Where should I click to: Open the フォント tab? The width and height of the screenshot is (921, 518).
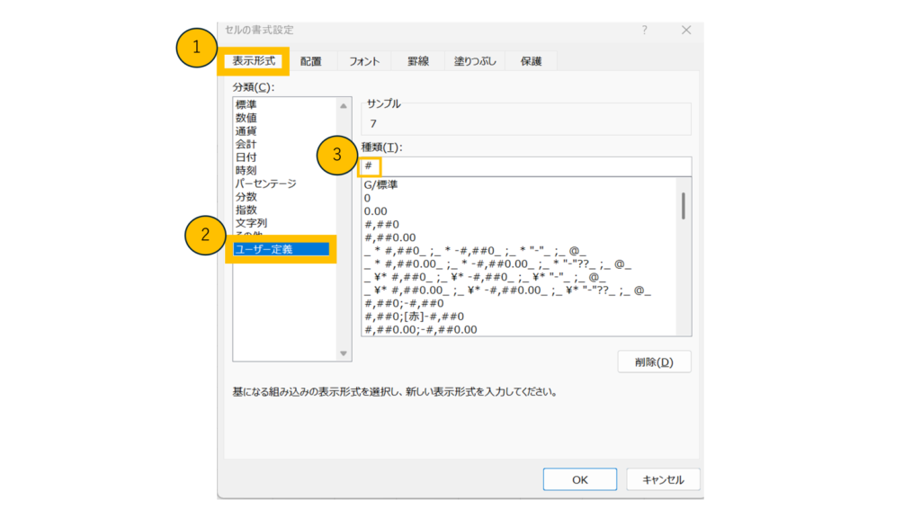click(364, 61)
